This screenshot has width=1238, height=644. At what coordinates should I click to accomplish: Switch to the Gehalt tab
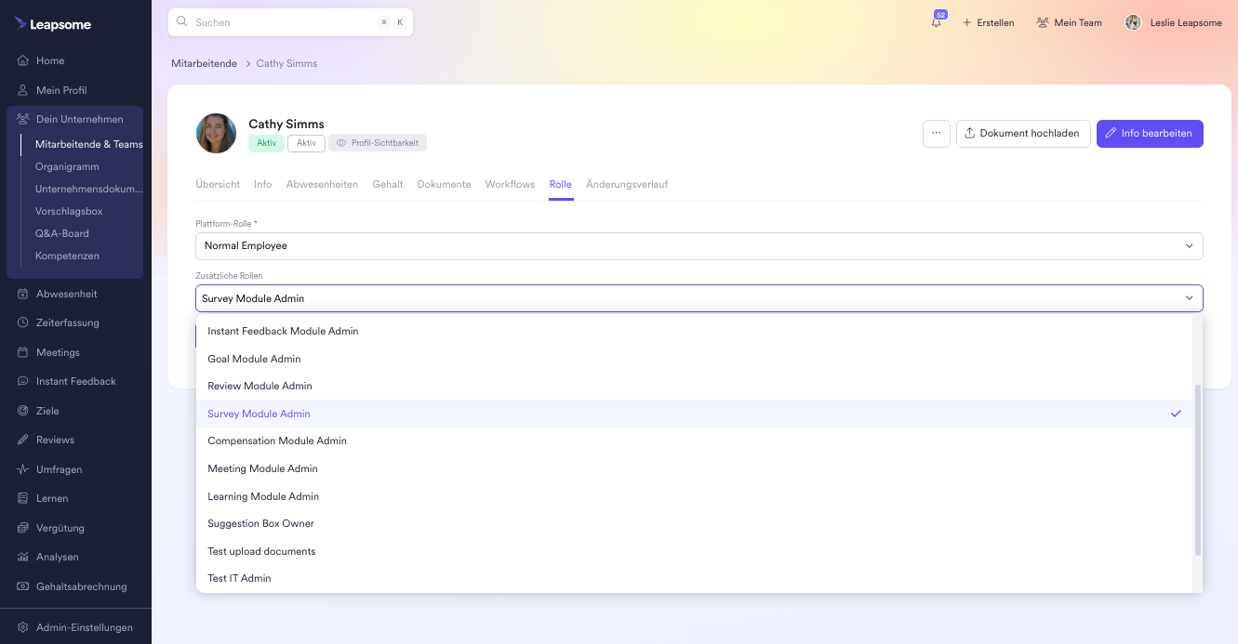[x=387, y=184]
